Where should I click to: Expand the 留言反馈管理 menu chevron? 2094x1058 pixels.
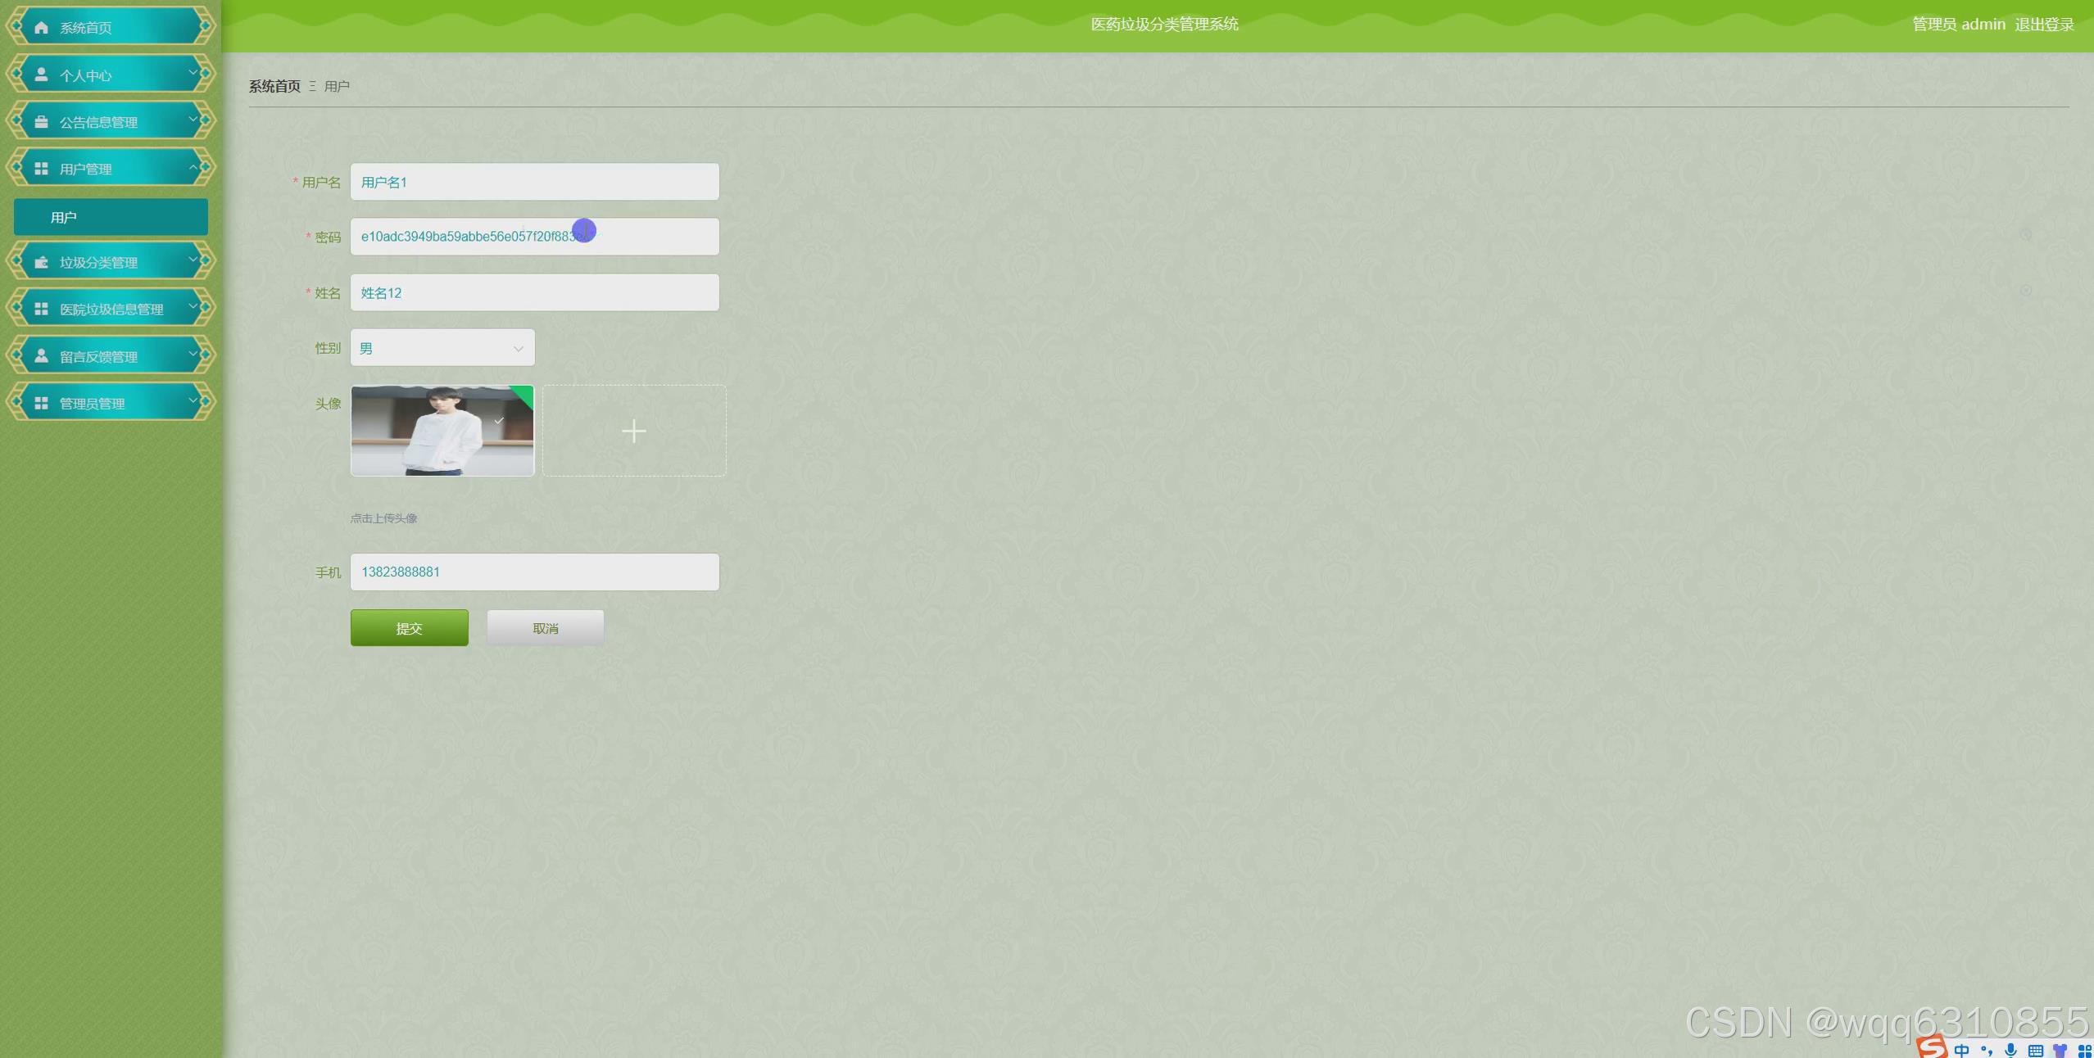[x=193, y=354]
